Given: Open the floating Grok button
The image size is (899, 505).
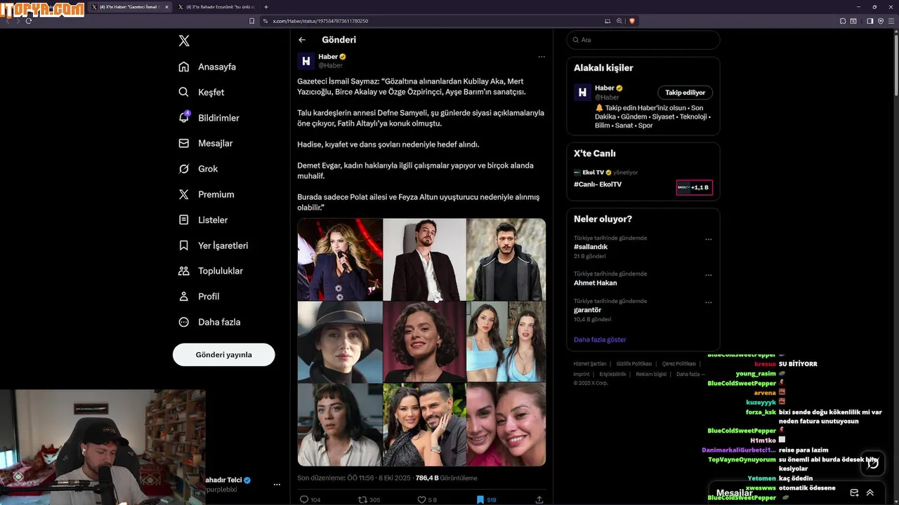Looking at the screenshot, I should (x=872, y=464).
